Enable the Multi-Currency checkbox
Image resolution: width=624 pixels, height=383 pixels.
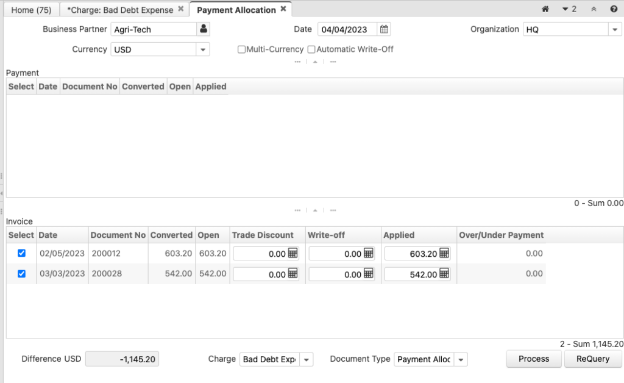(242, 49)
